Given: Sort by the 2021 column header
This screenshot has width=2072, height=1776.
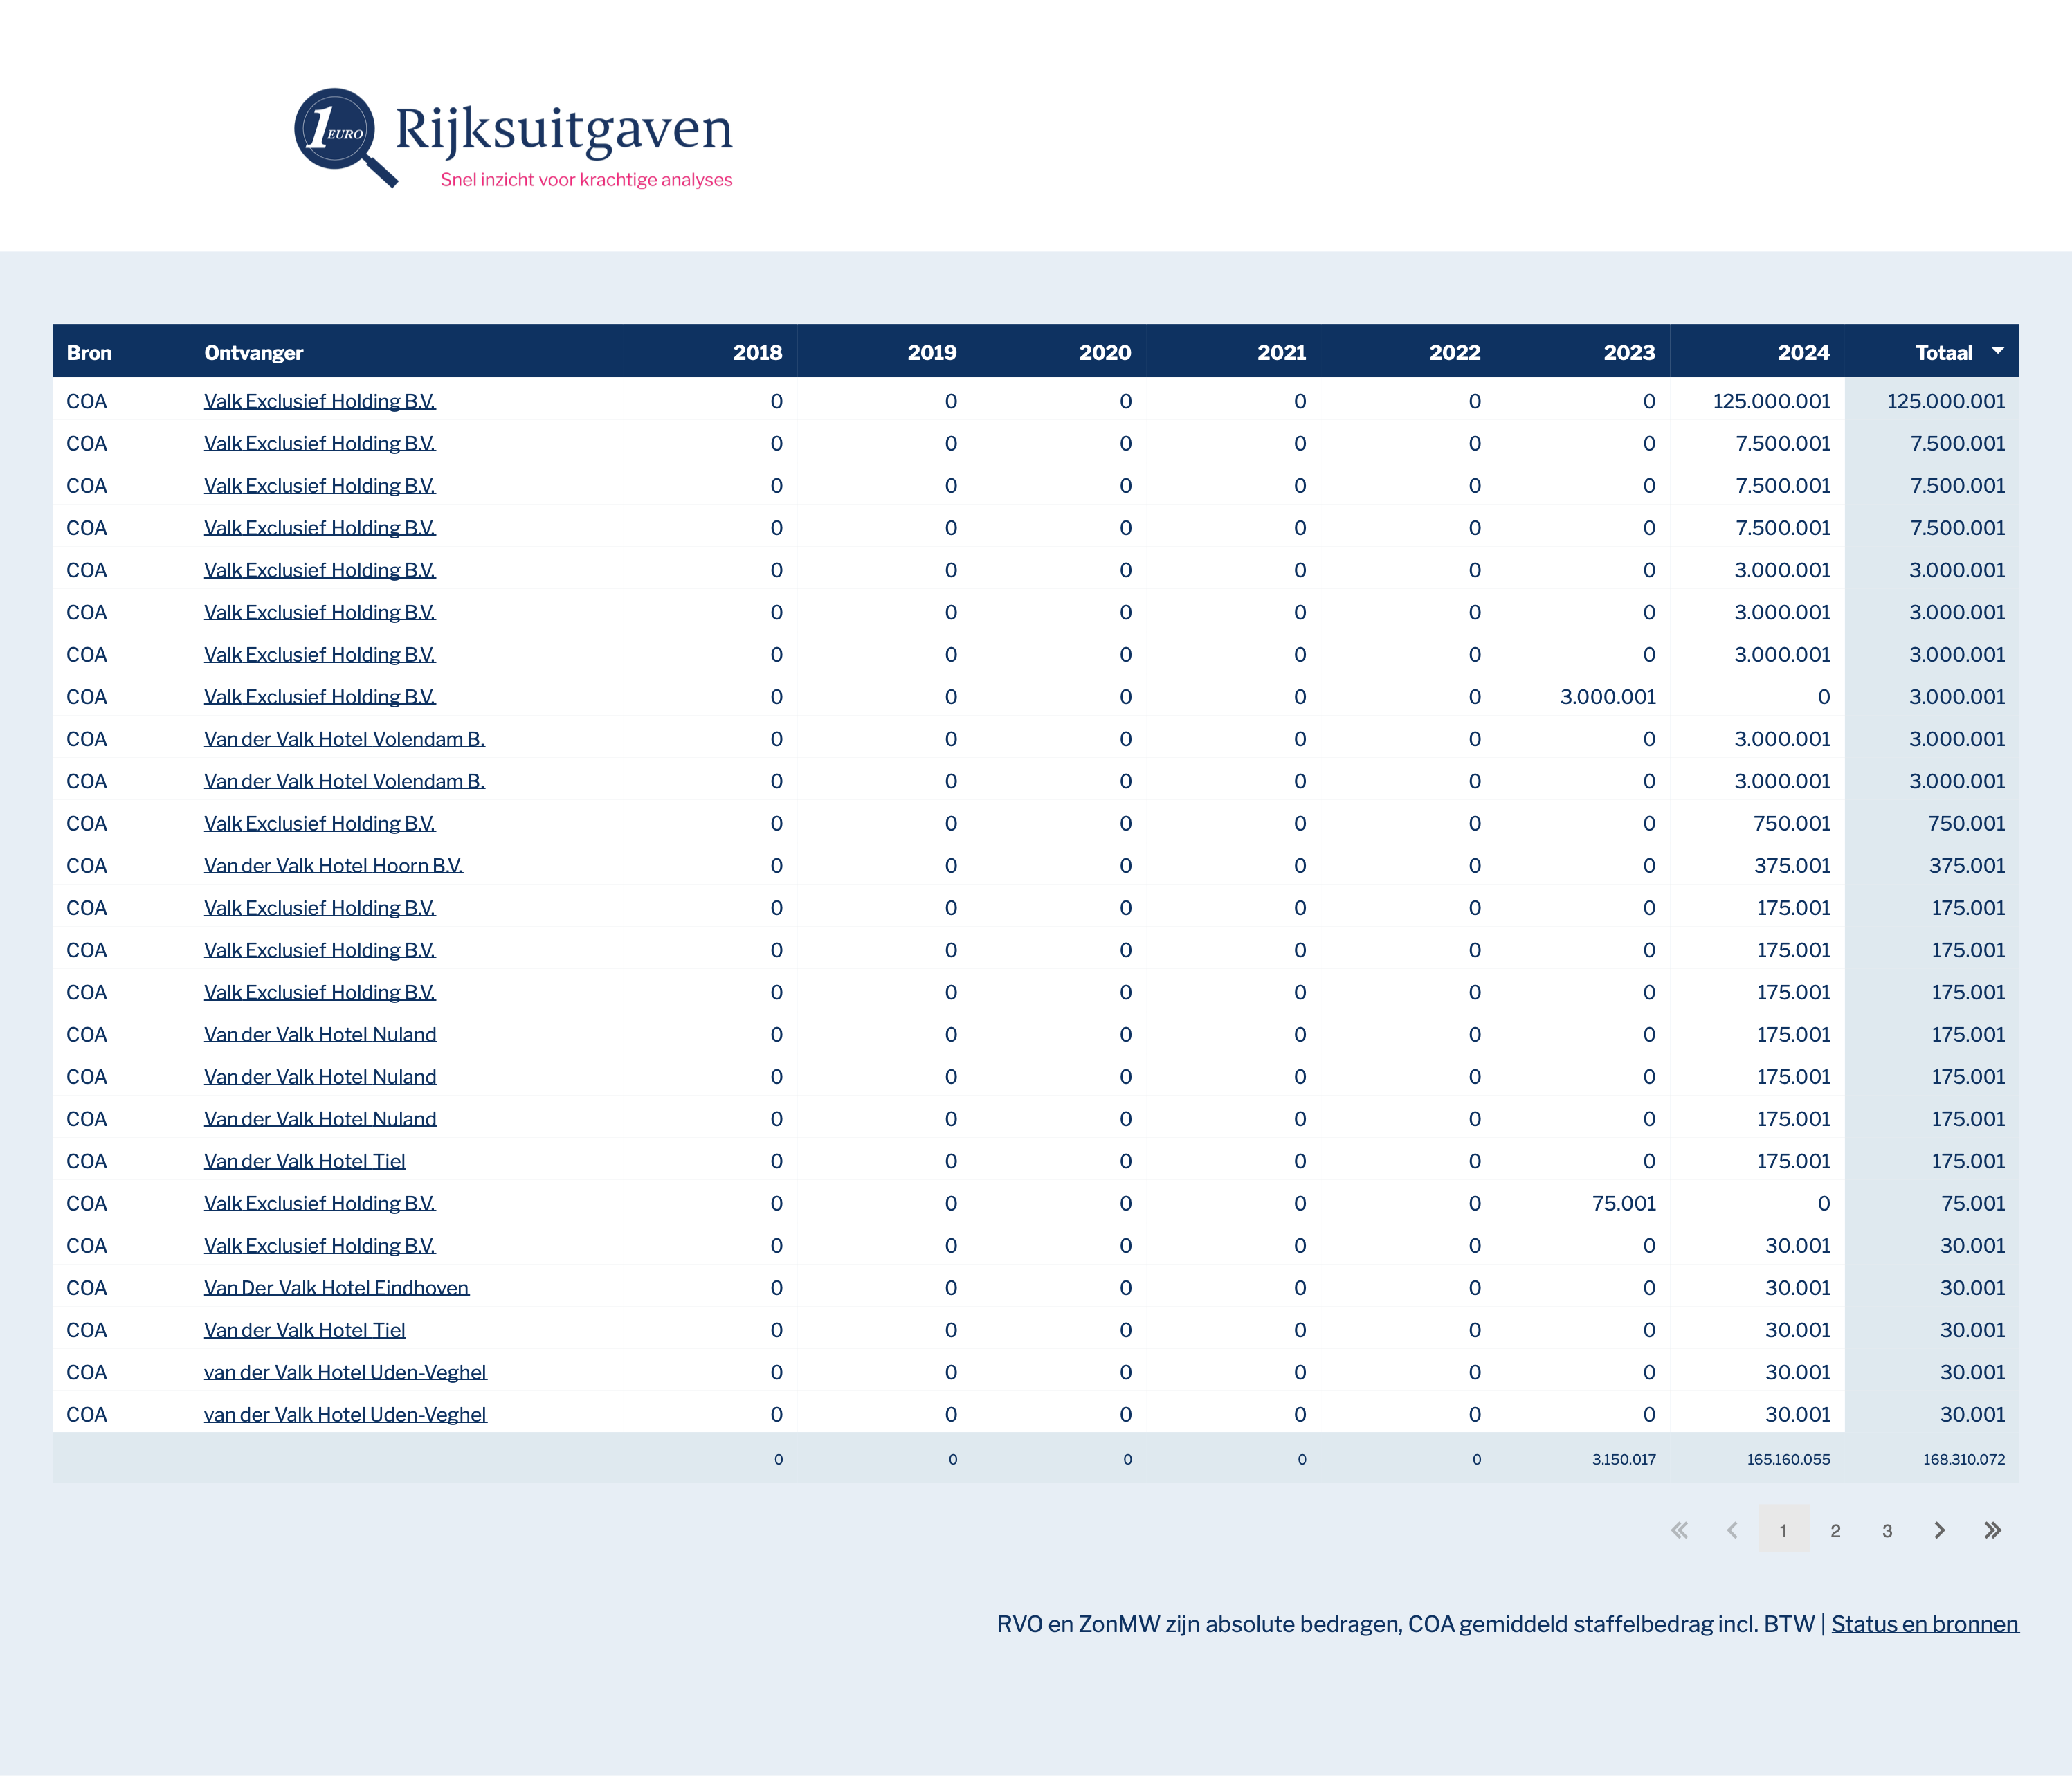Looking at the screenshot, I should [x=1281, y=353].
